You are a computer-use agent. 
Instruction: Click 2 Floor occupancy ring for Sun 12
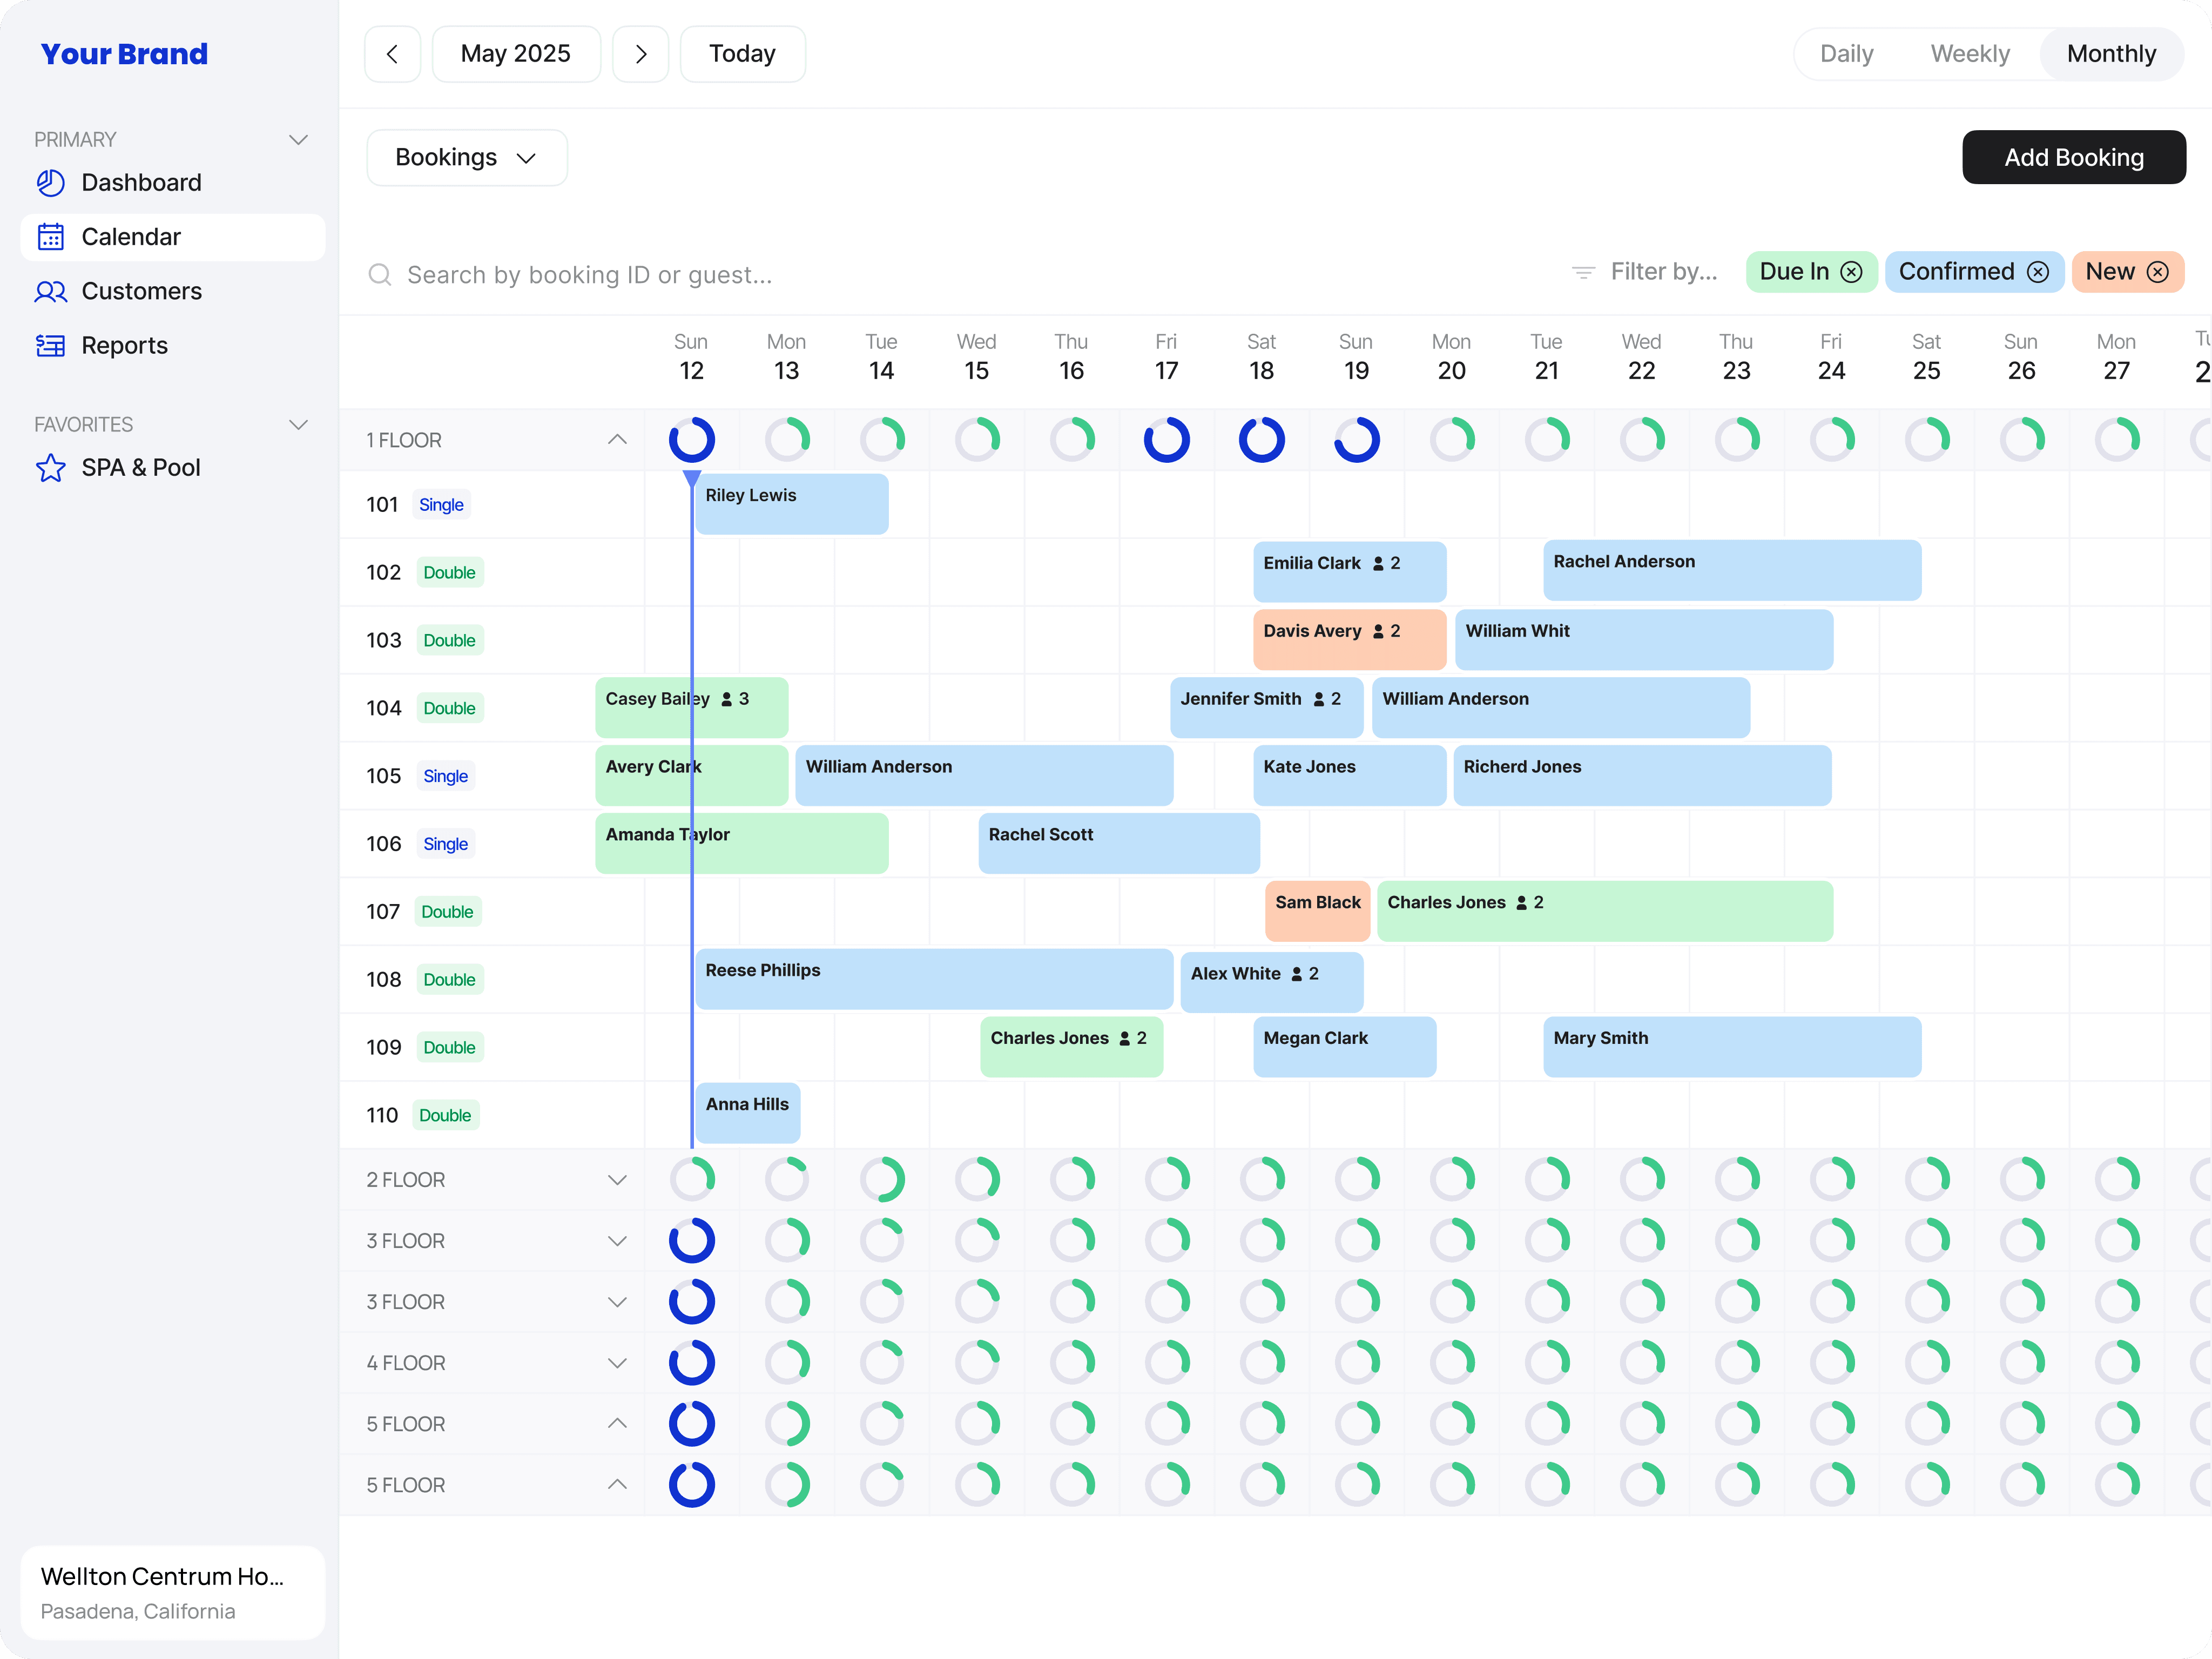pos(692,1180)
